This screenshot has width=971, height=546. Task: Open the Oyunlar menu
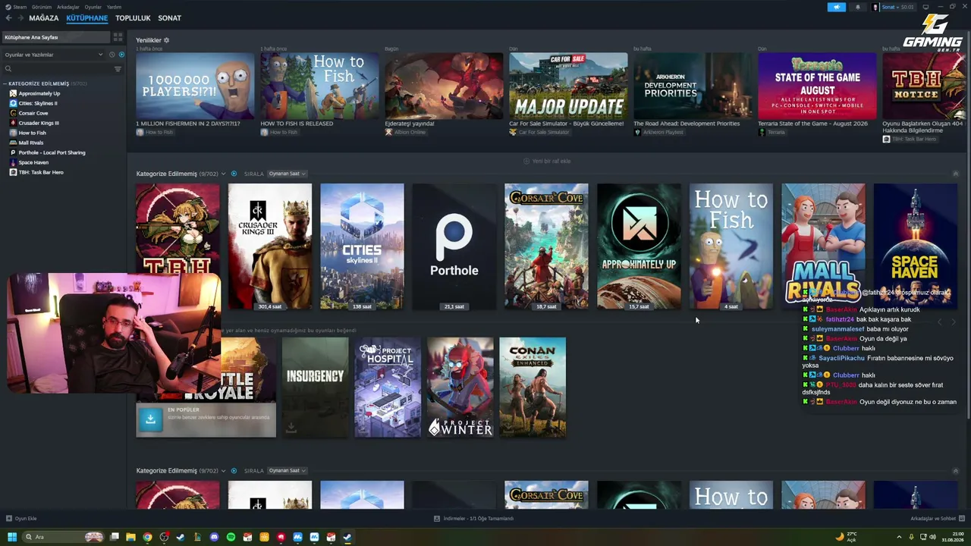pyautogui.click(x=93, y=7)
